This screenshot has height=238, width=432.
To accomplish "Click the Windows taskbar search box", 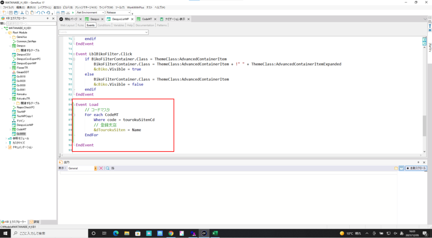I will 49,233.
